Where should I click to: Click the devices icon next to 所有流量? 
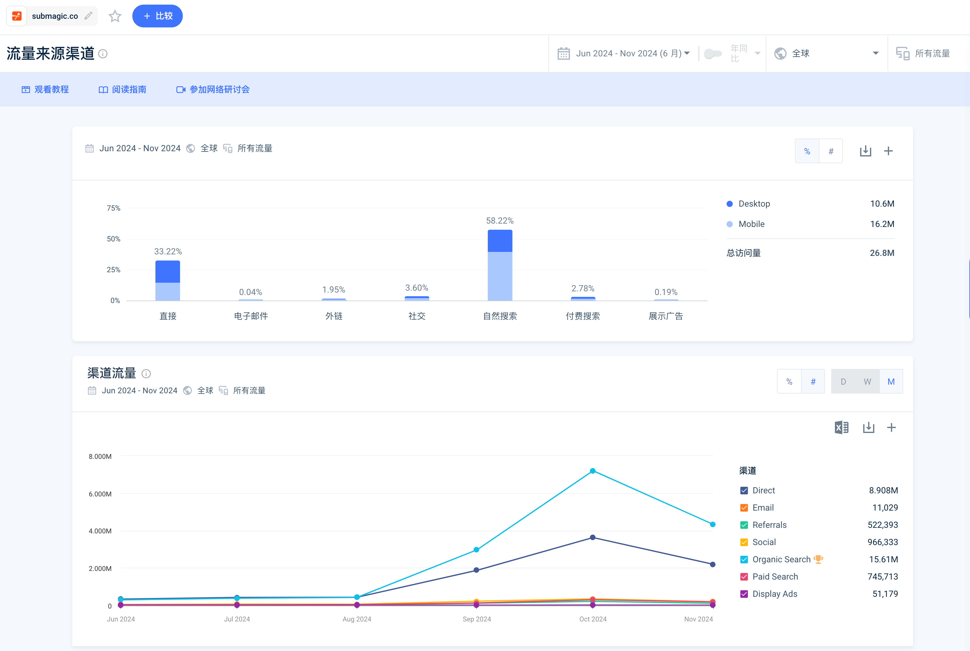pos(903,54)
